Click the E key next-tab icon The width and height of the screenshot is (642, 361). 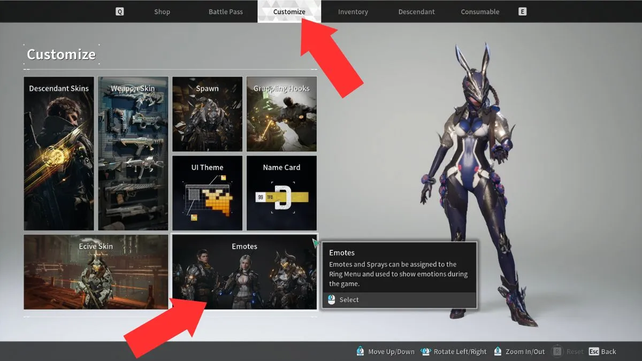[522, 11]
